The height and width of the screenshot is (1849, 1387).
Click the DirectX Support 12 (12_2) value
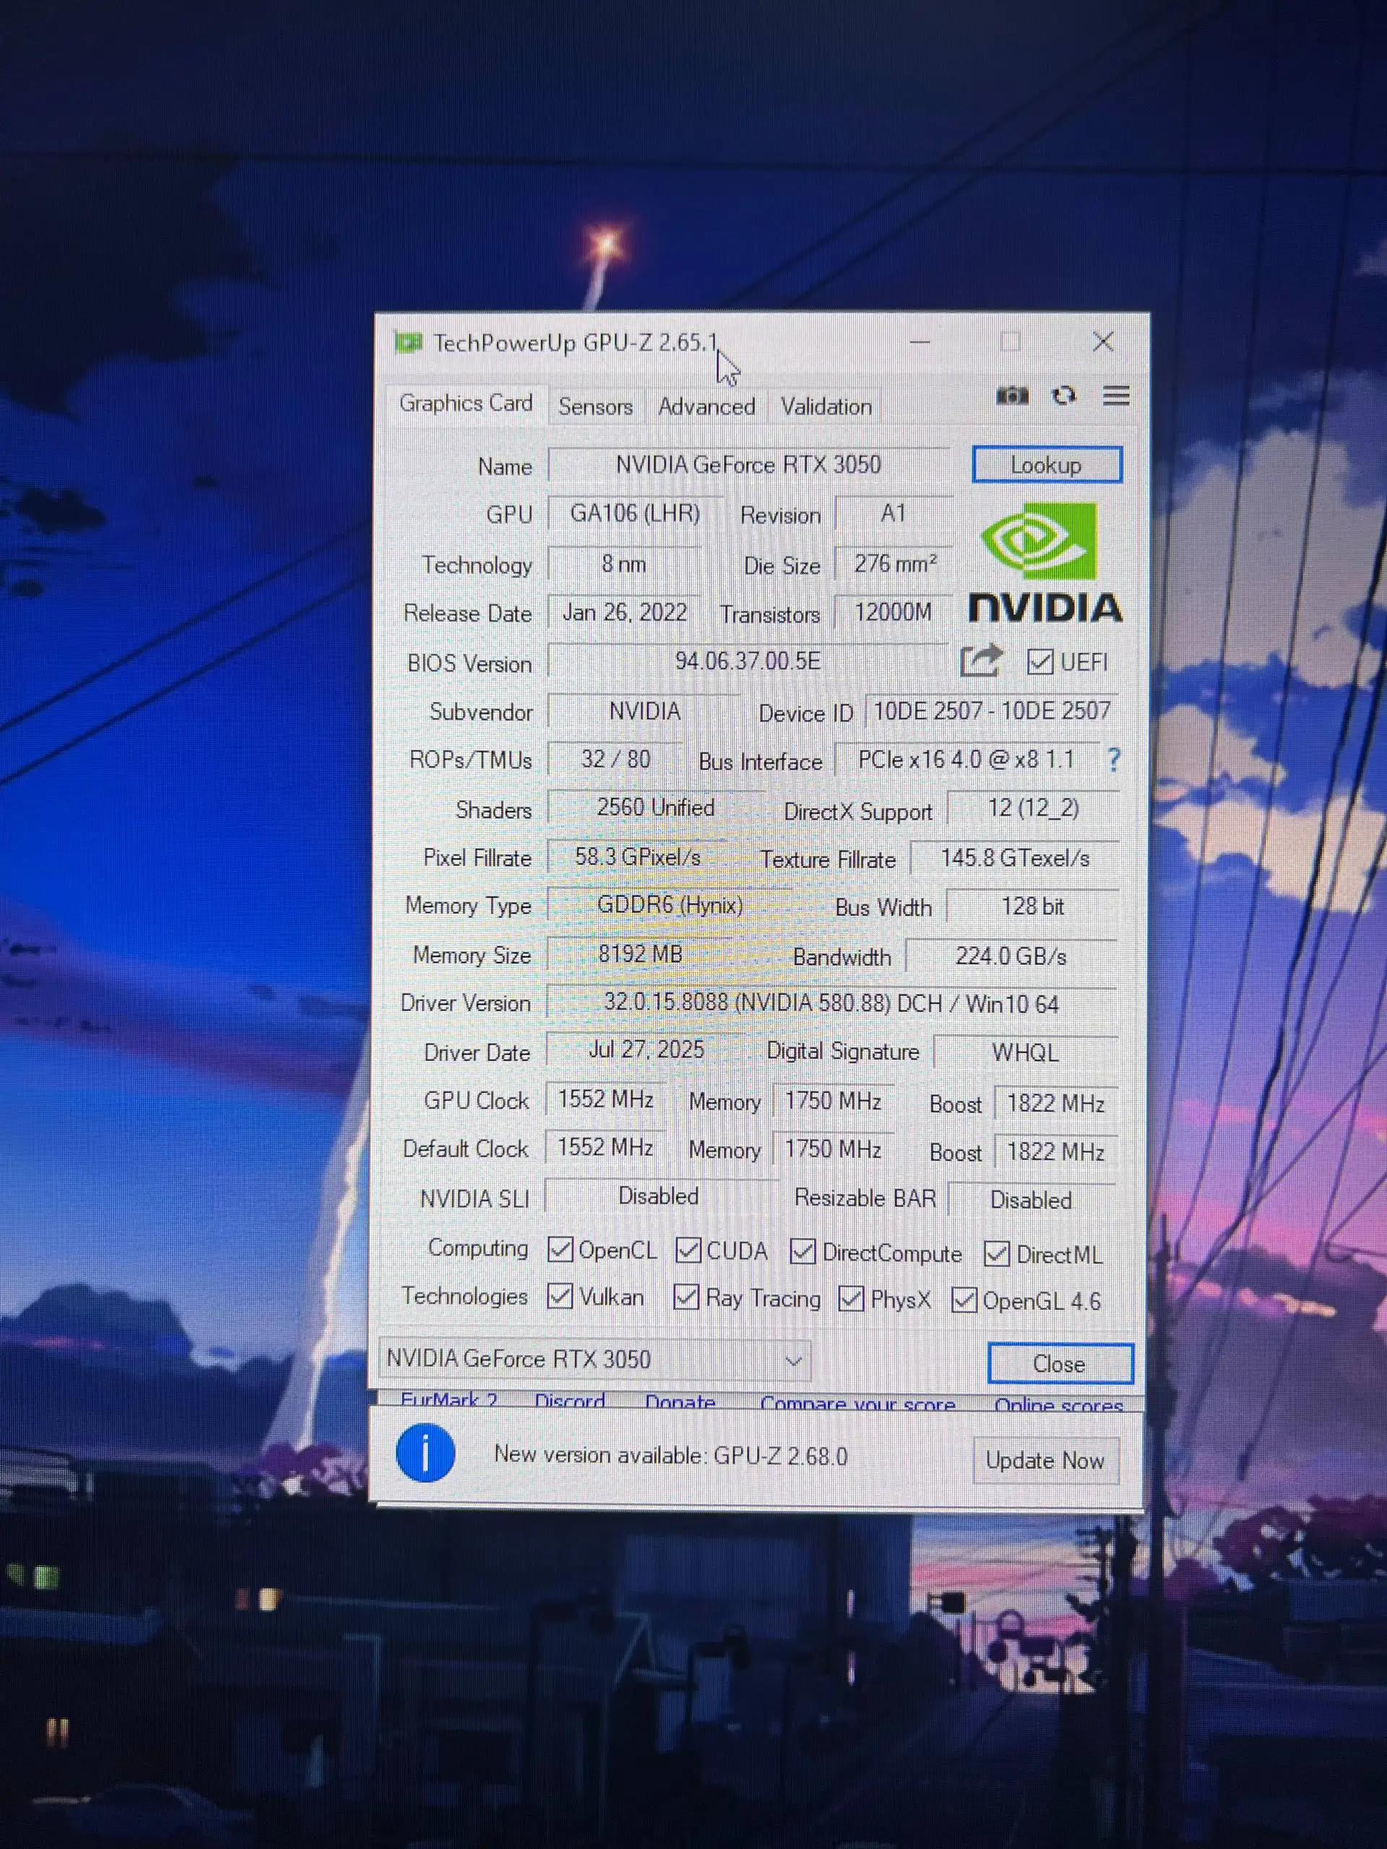click(1033, 808)
